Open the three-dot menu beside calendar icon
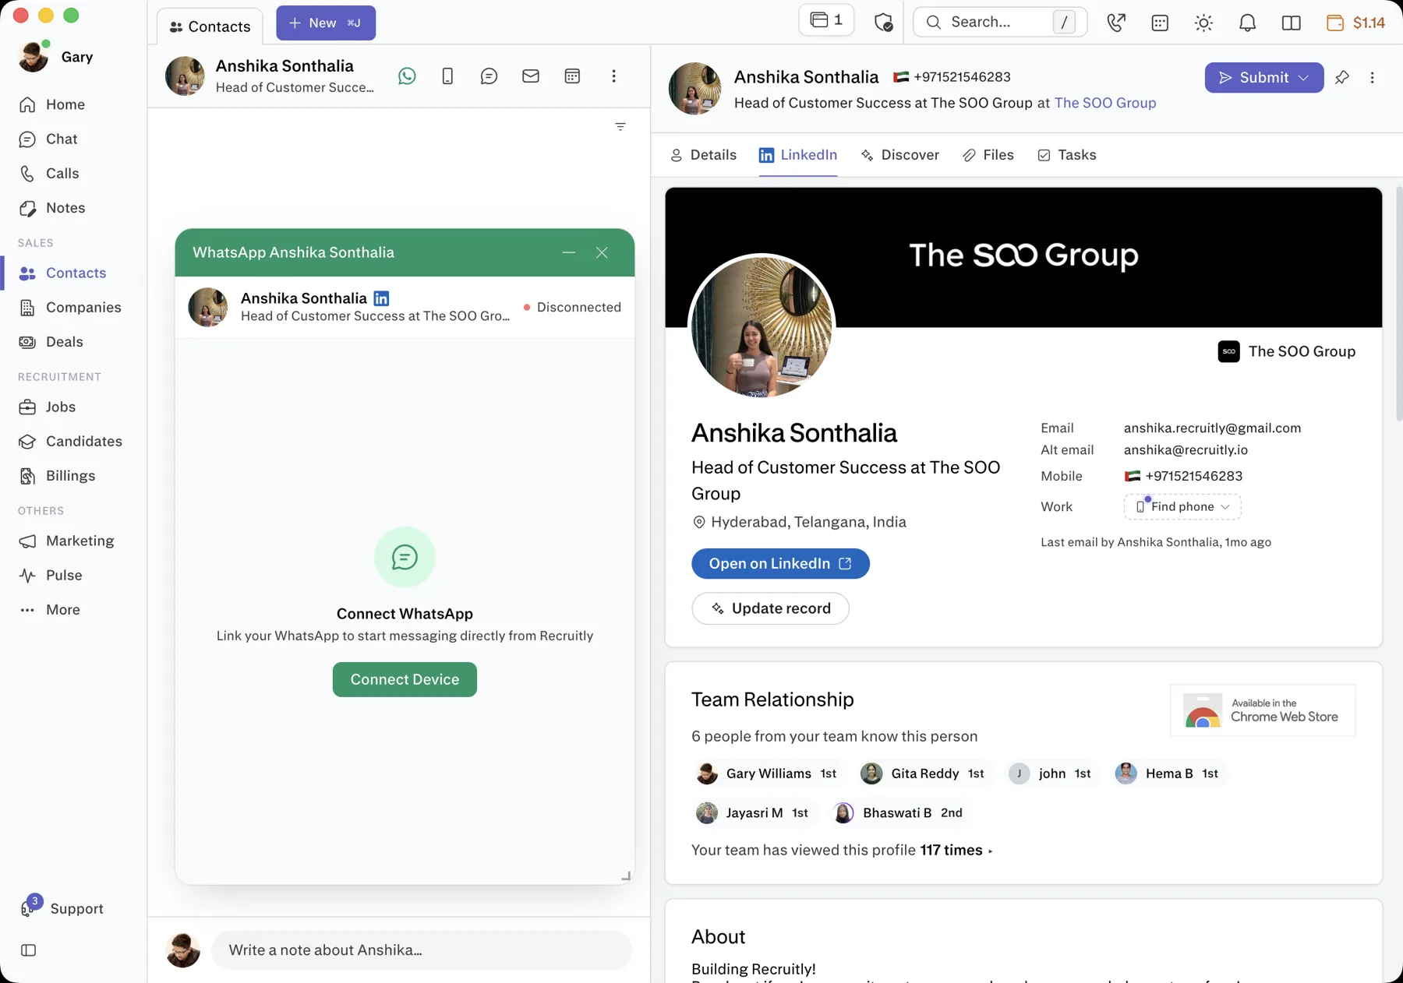Viewport: 1403px width, 983px height. tap(614, 76)
